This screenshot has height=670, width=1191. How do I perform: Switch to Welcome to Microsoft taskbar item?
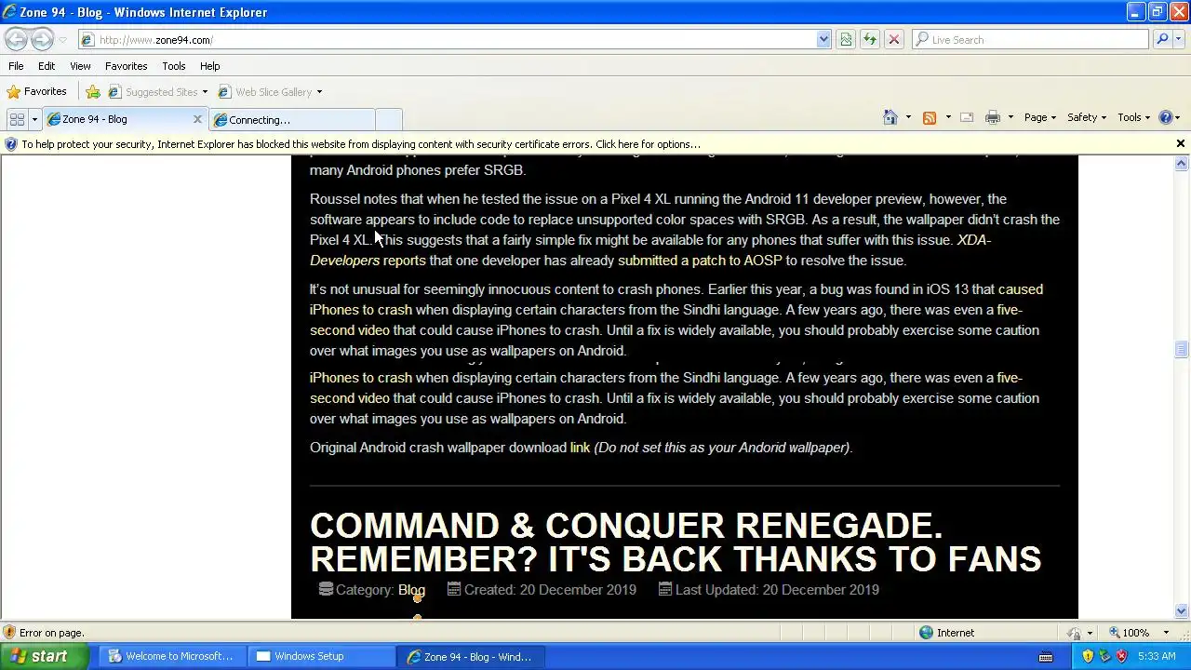click(171, 656)
